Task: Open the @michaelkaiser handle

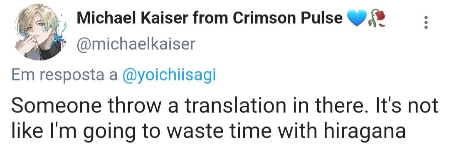Action: point(136,44)
